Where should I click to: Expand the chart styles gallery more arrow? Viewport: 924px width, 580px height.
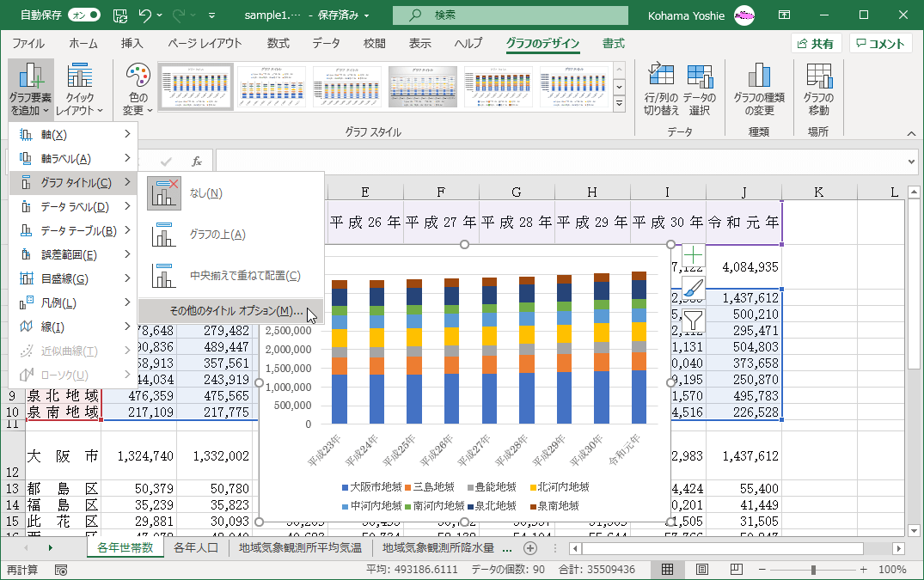point(618,104)
